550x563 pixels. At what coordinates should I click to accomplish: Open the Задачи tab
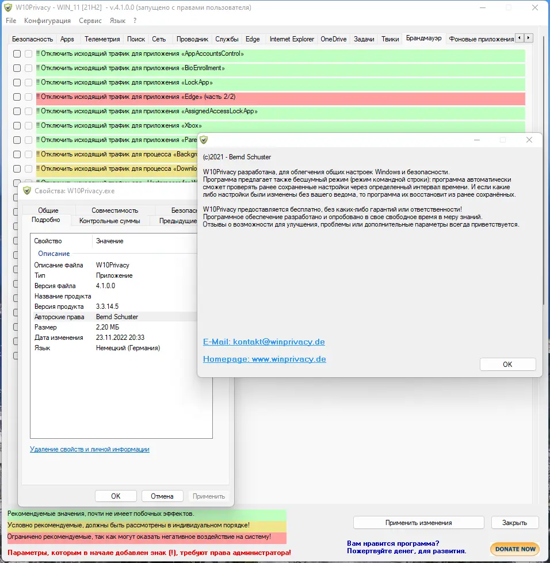click(x=364, y=39)
